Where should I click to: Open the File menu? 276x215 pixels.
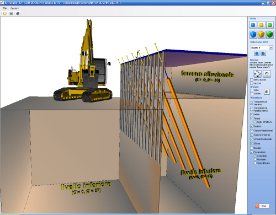click(5, 8)
